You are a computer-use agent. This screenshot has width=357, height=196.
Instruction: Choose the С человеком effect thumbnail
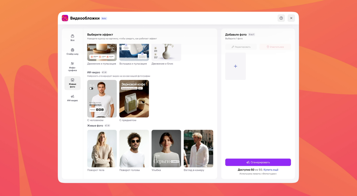click(x=102, y=99)
